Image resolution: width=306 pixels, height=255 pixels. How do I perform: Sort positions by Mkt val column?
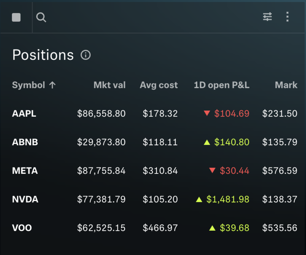(109, 85)
